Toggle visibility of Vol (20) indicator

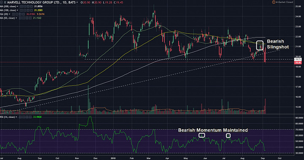pos(14,14)
